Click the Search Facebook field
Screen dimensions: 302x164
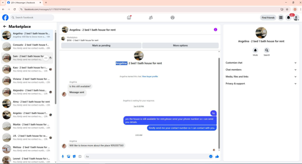coord(32,17)
